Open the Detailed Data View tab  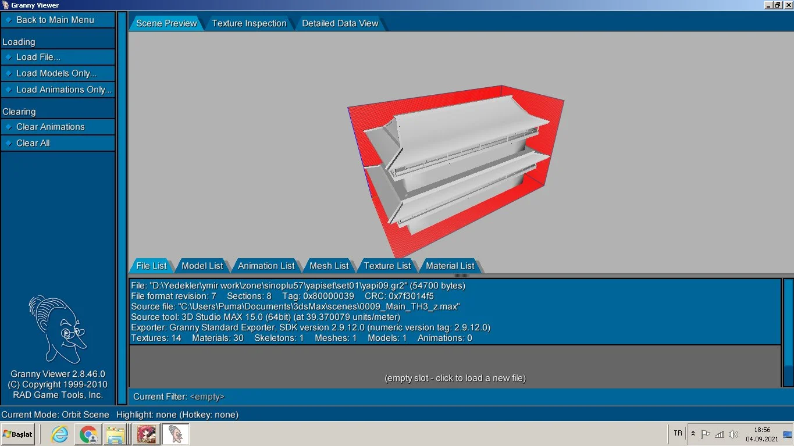point(340,23)
